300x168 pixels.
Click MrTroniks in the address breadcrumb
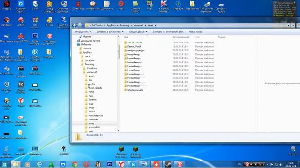pos(97,25)
